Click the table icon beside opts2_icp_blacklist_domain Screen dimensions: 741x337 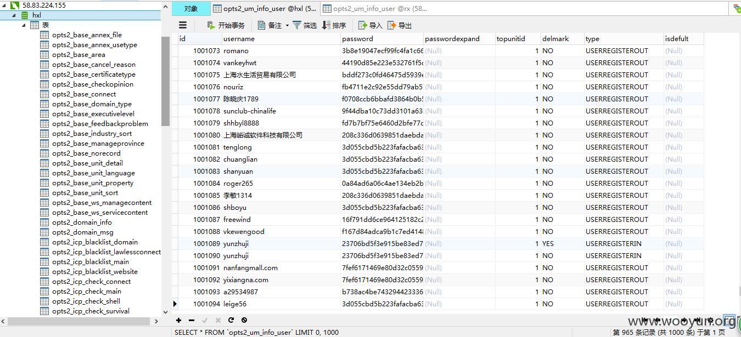click(45, 242)
